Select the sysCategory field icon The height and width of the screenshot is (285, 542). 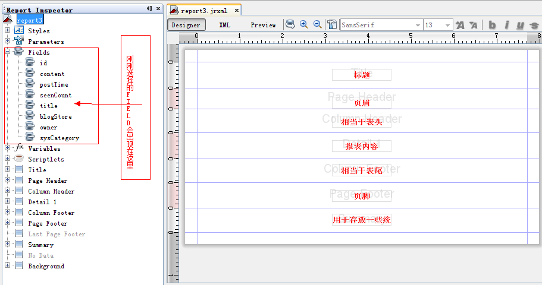point(30,137)
